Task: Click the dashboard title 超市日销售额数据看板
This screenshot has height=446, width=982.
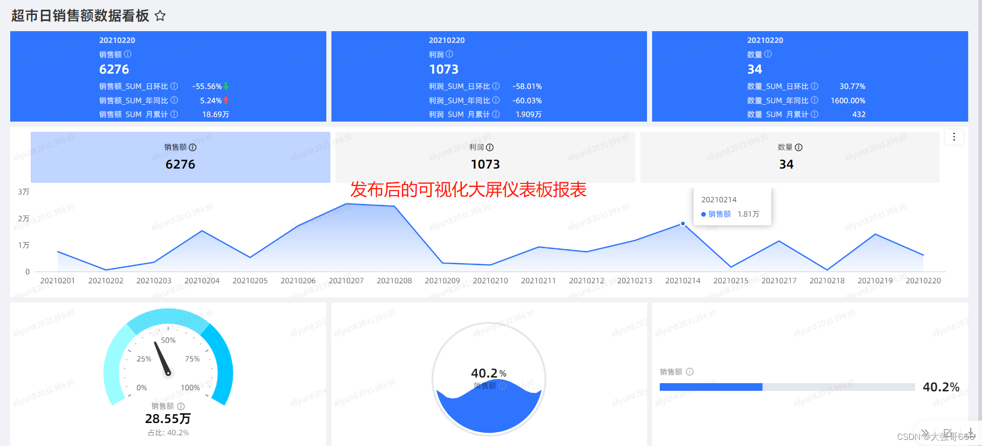Action: tap(80, 16)
